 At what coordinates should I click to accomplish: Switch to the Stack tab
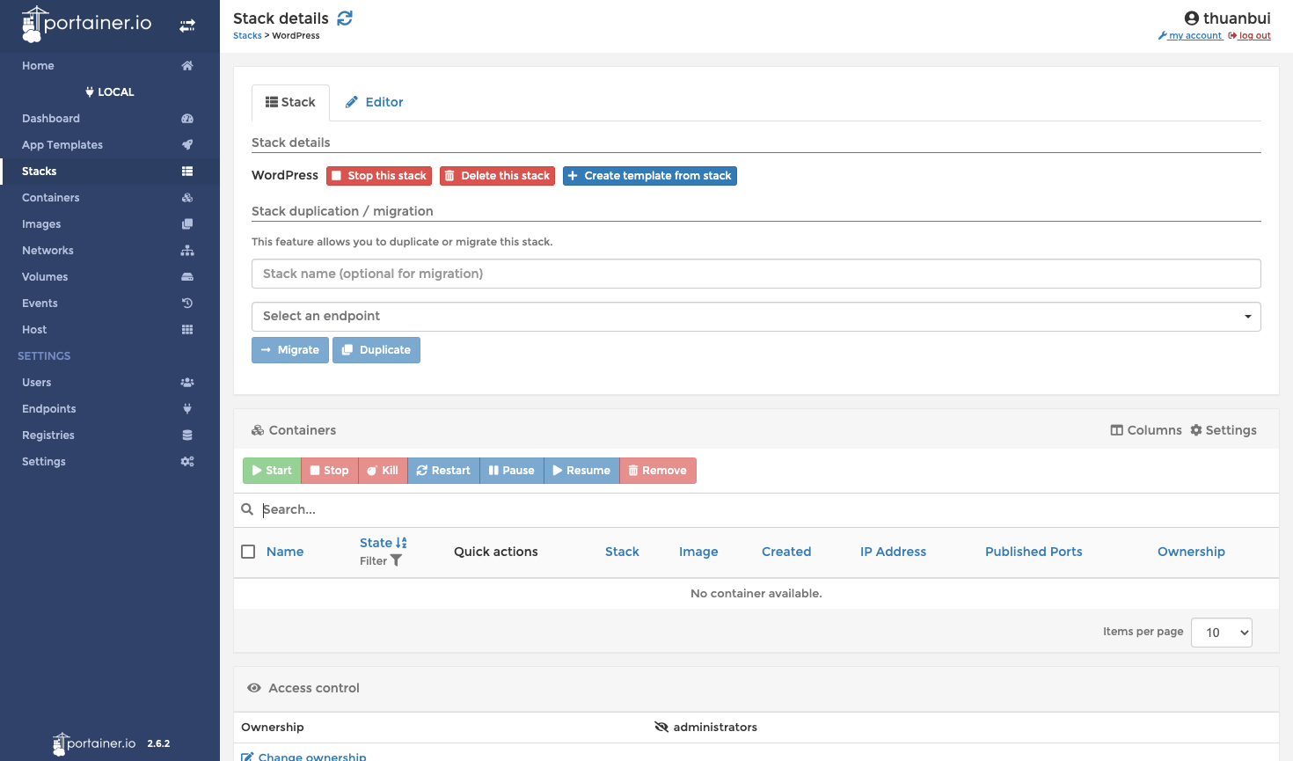pyautogui.click(x=290, y=103)
